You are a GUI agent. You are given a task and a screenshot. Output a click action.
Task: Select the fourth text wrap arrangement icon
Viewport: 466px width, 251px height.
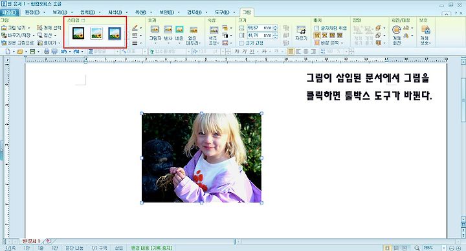coord(340,36)
